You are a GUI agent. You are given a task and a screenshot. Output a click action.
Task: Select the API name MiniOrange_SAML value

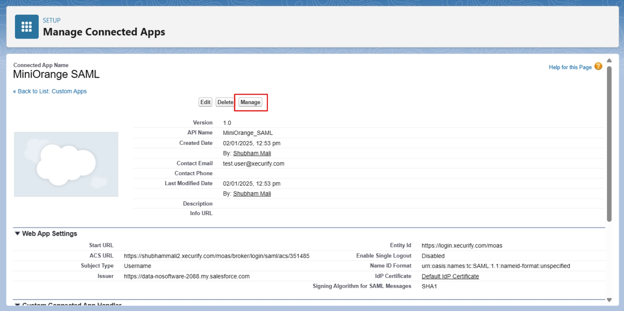click(x=248, y=133)
